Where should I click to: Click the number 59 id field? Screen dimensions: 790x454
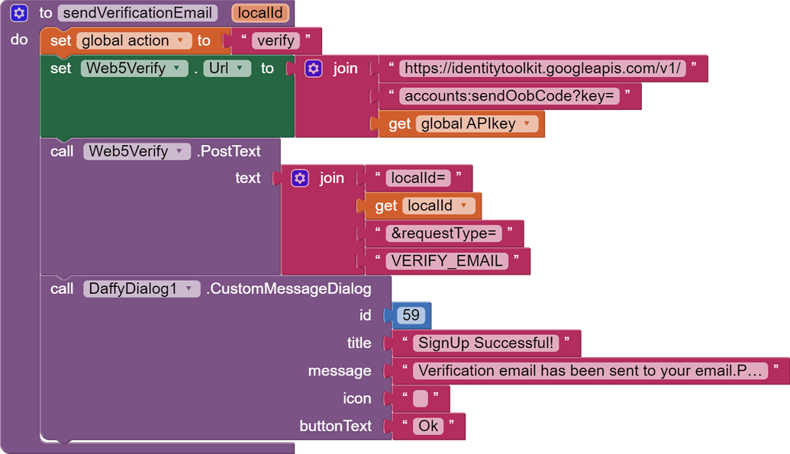point(411,316)
